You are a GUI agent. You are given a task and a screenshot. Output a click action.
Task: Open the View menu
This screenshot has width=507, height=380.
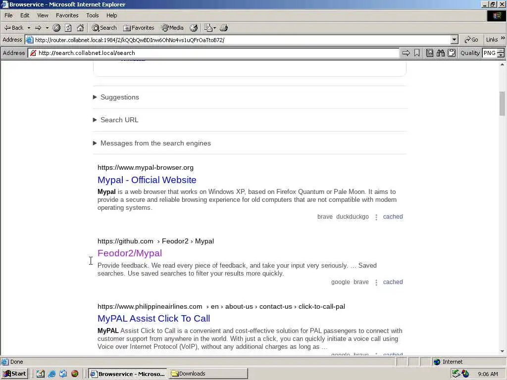[43, 15]
